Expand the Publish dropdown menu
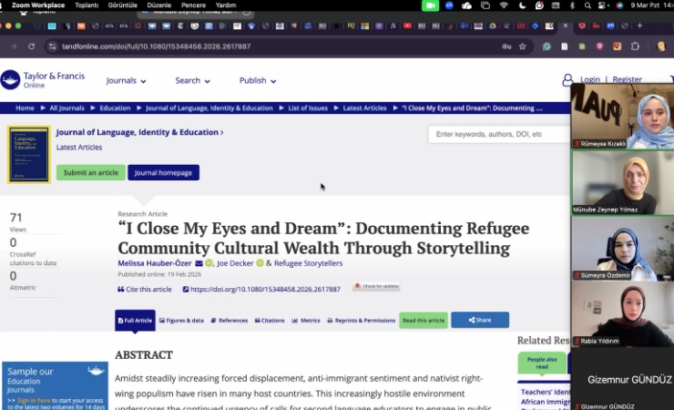The width and height of the screenshot is (674, 410). coord(257,80)
